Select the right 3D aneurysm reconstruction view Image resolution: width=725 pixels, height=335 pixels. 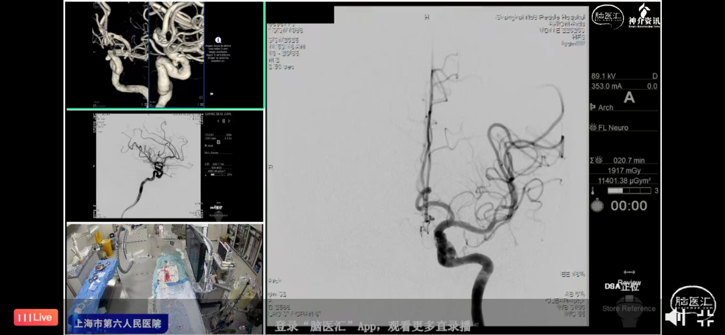pyautogui.click(x=177, y=56)
